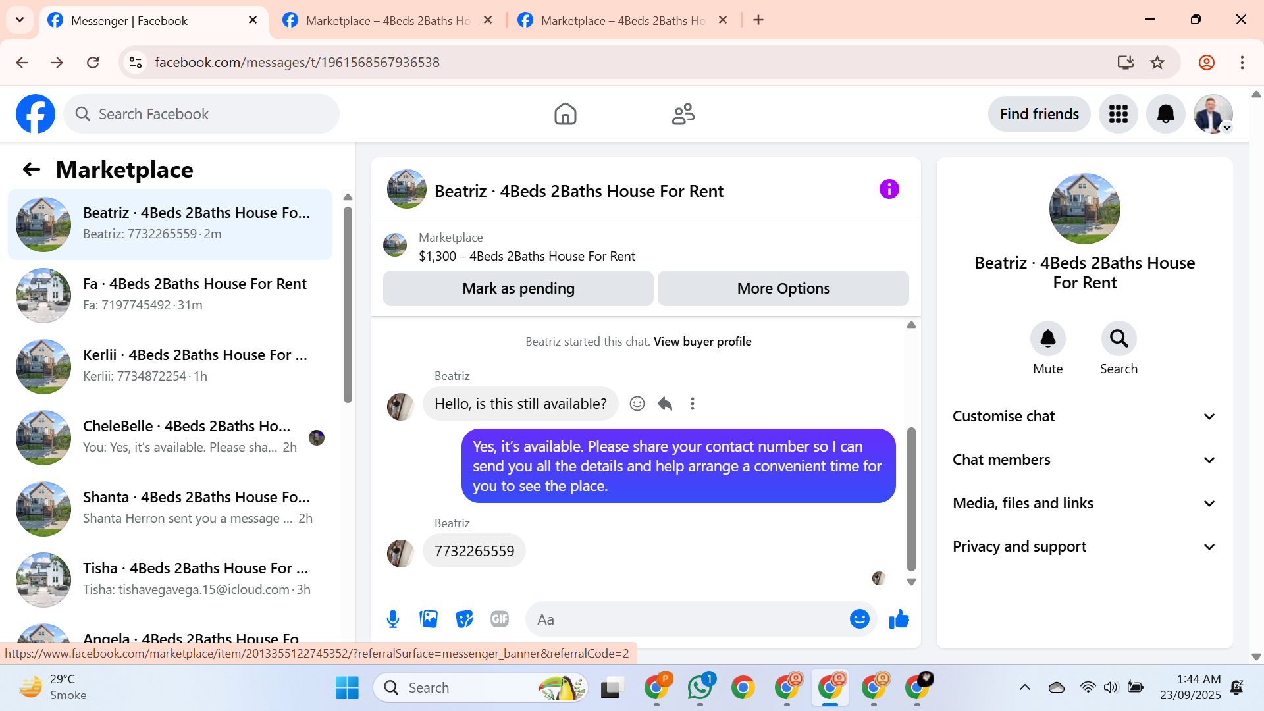Open the emoji picker in message box
This screenshot has width=1264, height=711.
coord(859,619)
